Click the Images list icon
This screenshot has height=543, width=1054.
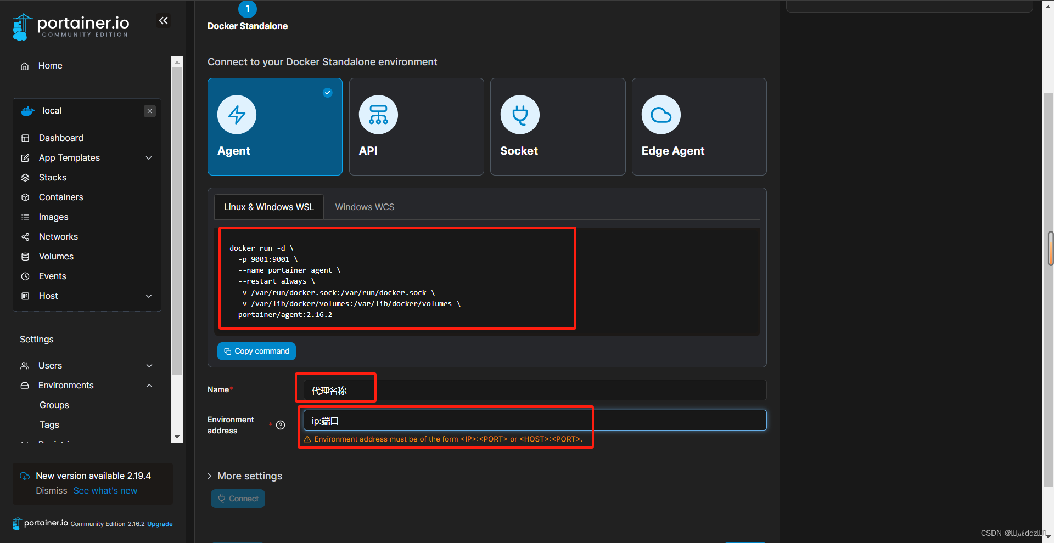tap(25, 217)
